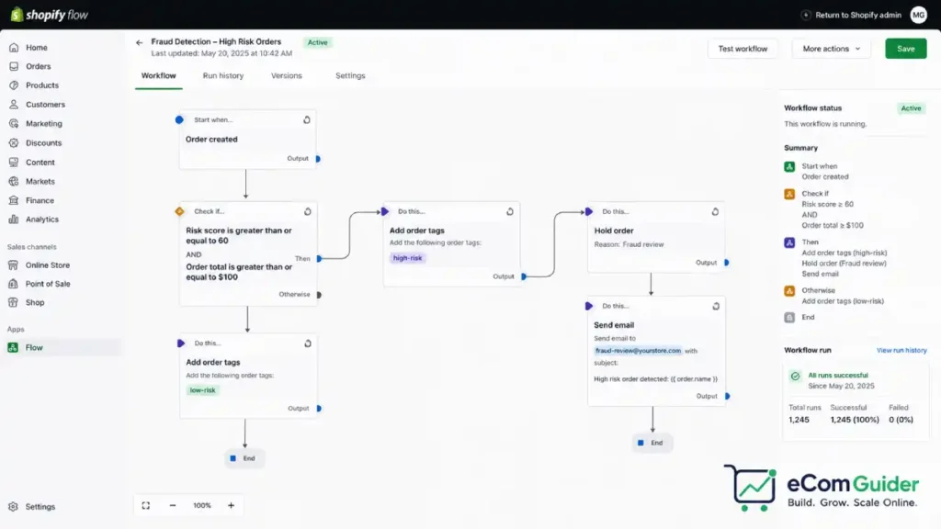This screenshot has width=941, height=529.
Task: Select the Hold order action node
Action: [656, 238]
